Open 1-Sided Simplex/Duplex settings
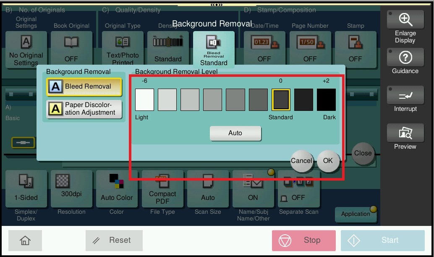 [26, 189]
